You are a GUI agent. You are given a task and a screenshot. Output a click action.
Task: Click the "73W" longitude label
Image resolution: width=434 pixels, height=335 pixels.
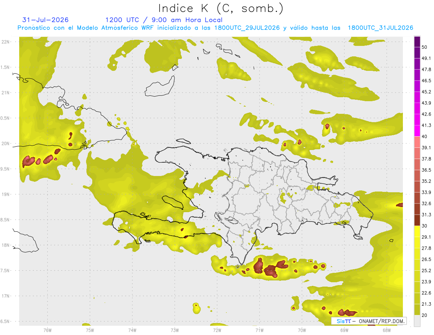point(175,330)
